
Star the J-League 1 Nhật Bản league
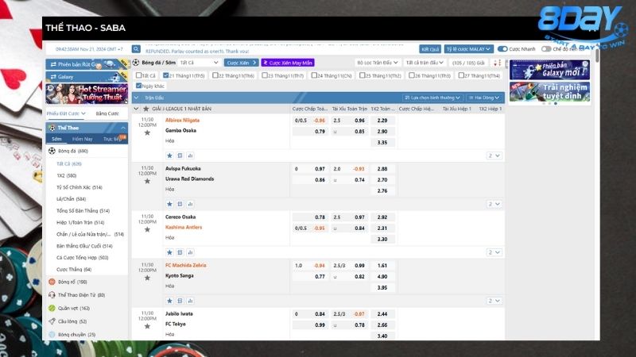(146, 109)
